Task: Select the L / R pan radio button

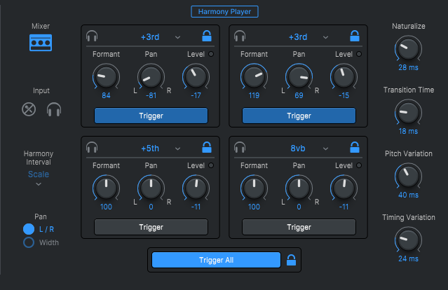Action: click(x=29, y=229)
